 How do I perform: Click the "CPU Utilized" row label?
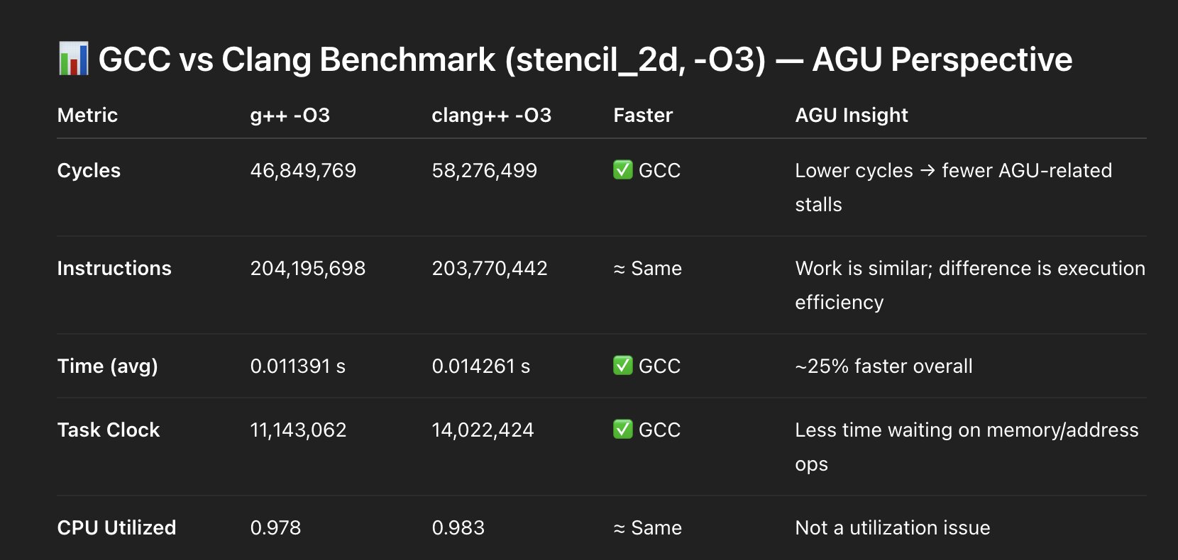pos(116,527)
